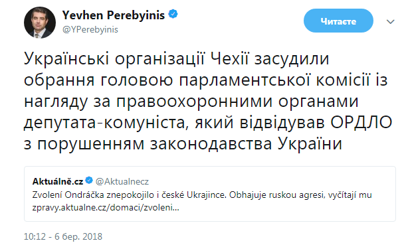
Task: Open the quoted tweet card from Aktuálně.cz
Action: [210, 194]
